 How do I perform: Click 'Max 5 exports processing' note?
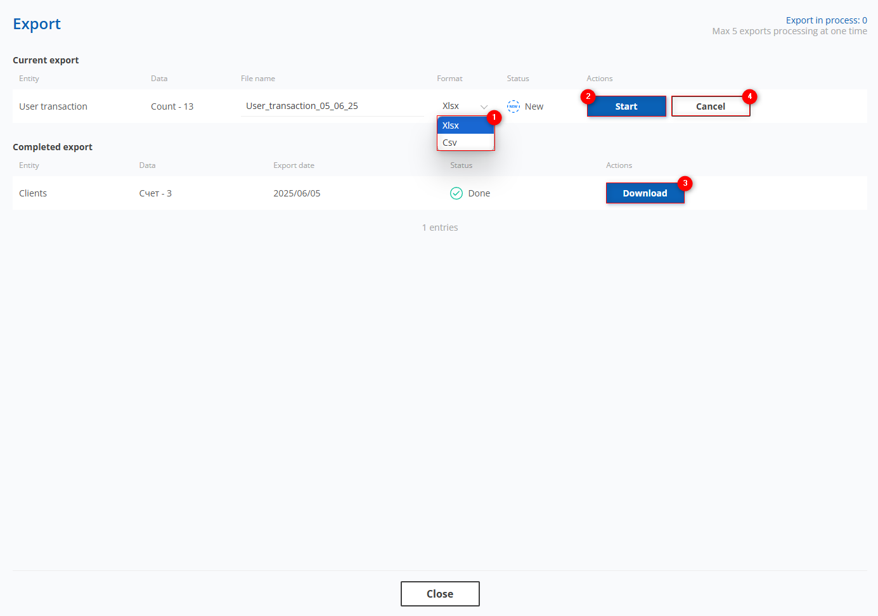click(789, 31)
